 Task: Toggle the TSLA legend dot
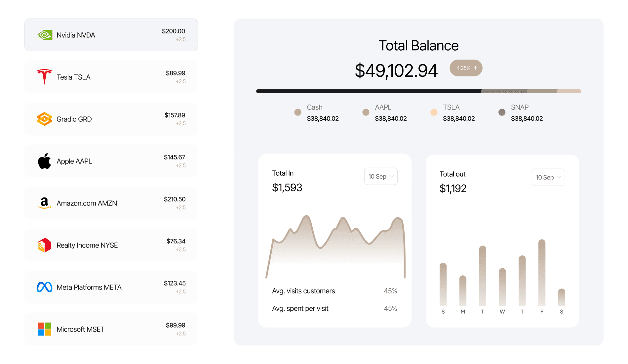[x=434, y=112]
